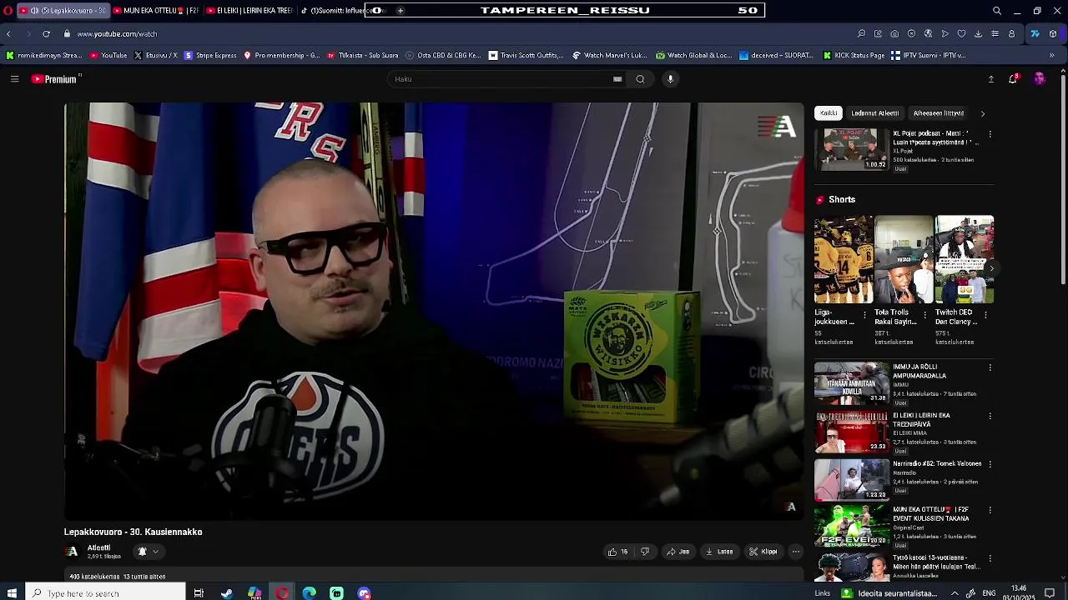Download video with Lataa button

pos(719,552)
